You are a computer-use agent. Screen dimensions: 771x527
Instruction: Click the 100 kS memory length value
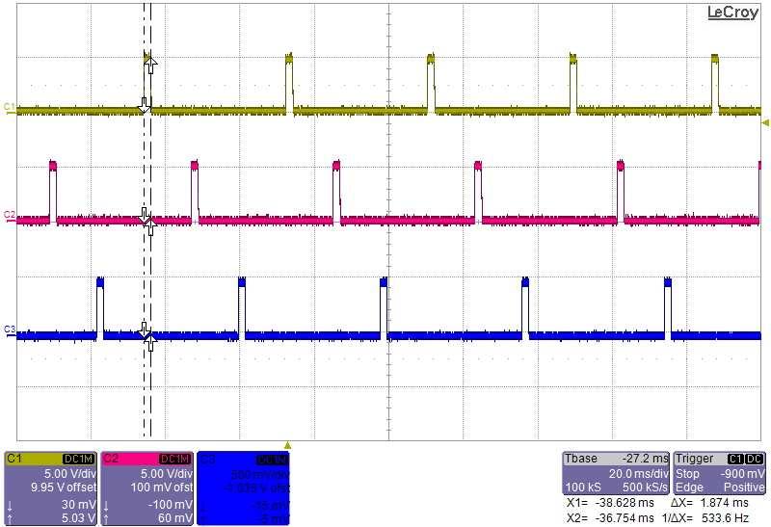(582, 487)
